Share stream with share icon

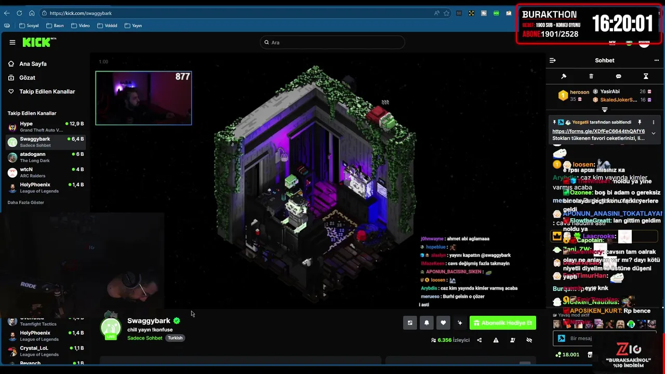(479, 340)
